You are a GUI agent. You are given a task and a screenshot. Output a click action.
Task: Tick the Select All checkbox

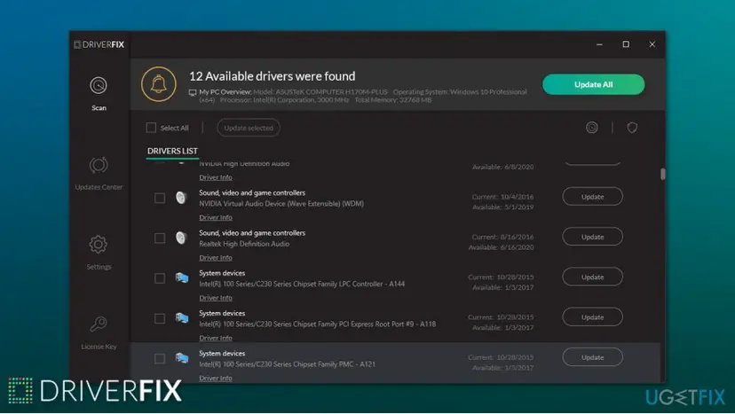pos(151,128)
